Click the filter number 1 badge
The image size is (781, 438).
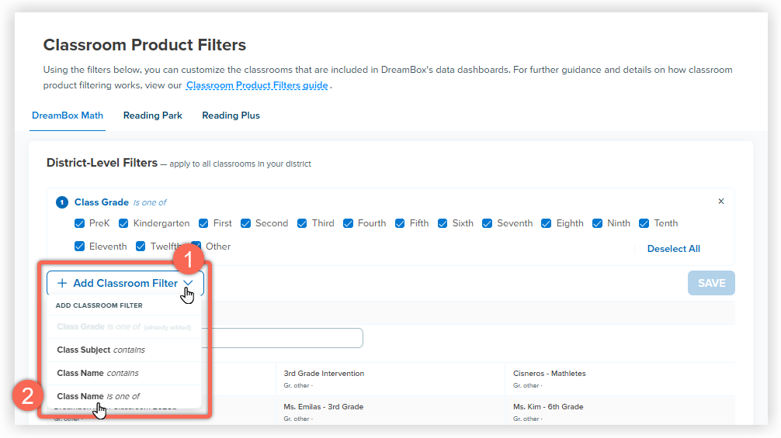coord(62,202)
